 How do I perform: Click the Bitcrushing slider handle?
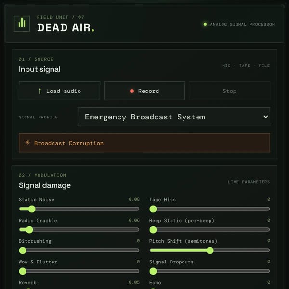(23, 250)
